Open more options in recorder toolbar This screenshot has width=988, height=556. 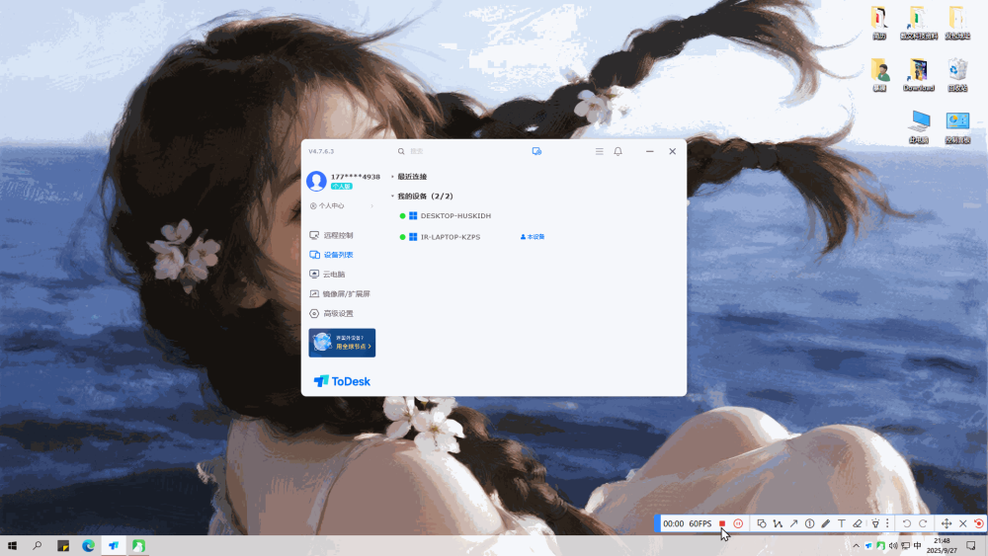(887, 523)
